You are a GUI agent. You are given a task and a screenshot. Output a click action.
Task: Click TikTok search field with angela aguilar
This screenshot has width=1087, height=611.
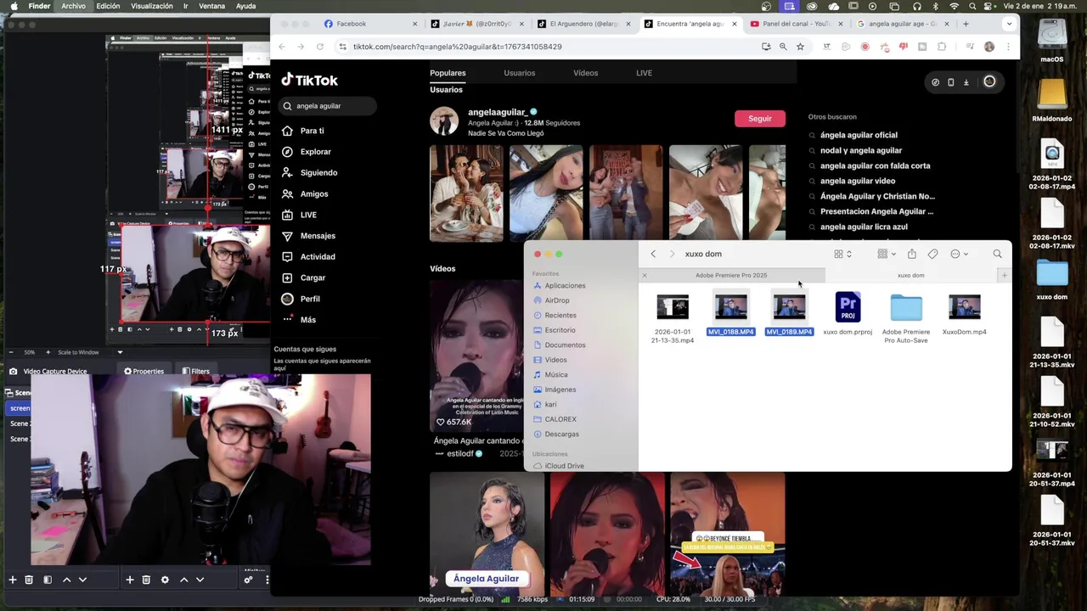click(327, 106)
